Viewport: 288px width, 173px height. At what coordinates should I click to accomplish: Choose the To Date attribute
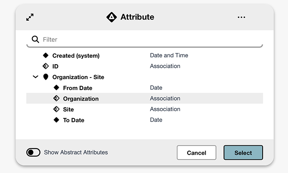pos(73,120)
